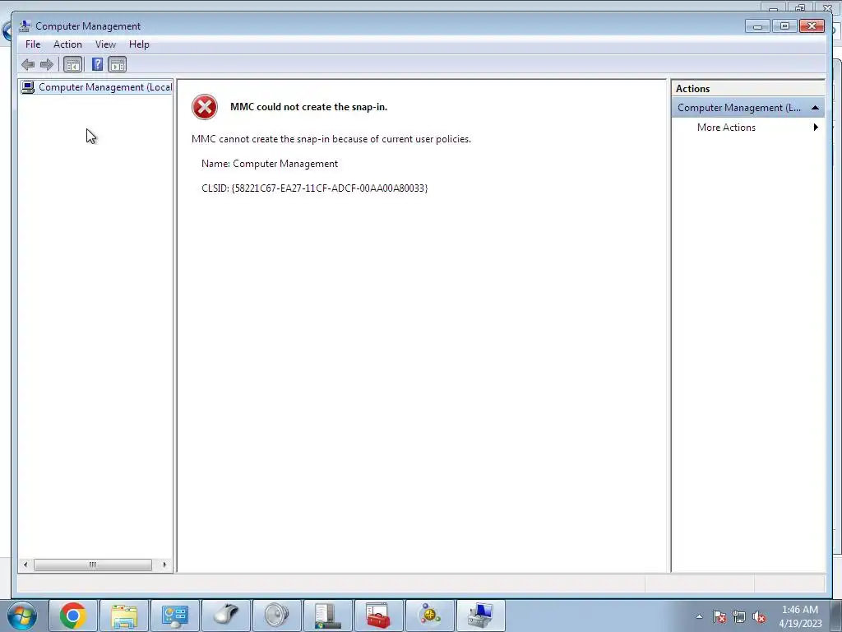Click the 'Name: Computer Management' text
The image size is (842, 632).
tap(270, 164)
